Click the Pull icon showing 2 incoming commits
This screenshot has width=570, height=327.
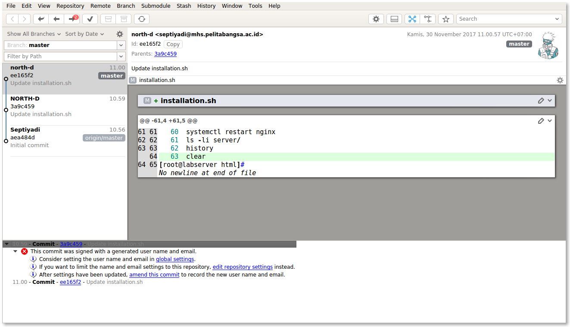point(72,19)
